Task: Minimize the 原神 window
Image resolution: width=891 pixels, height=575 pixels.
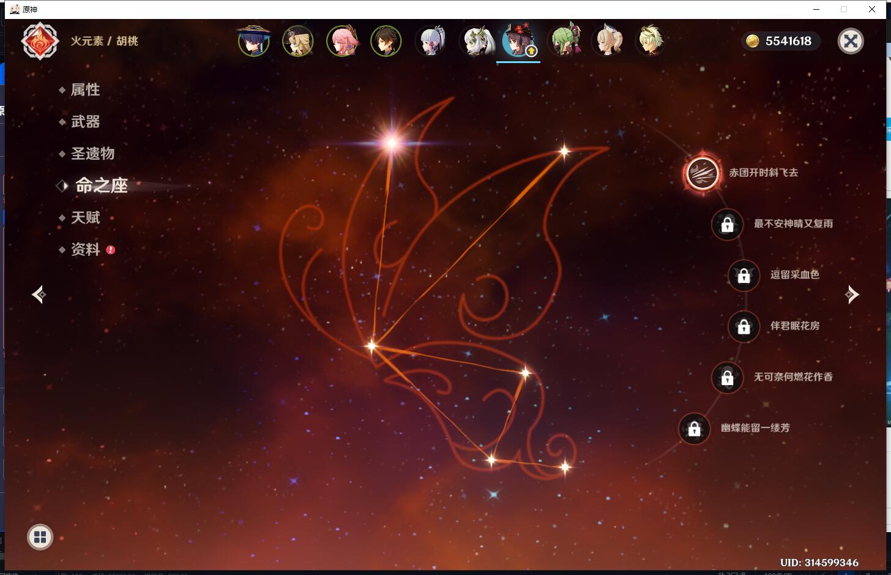Action: [x=816, y=9]
